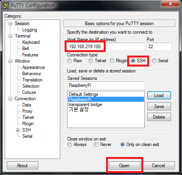Image resolution: width=182 pixels, height=175 pixels.
Task: Select RaspberryPi in the sessions list
Action: coord(106,99)
